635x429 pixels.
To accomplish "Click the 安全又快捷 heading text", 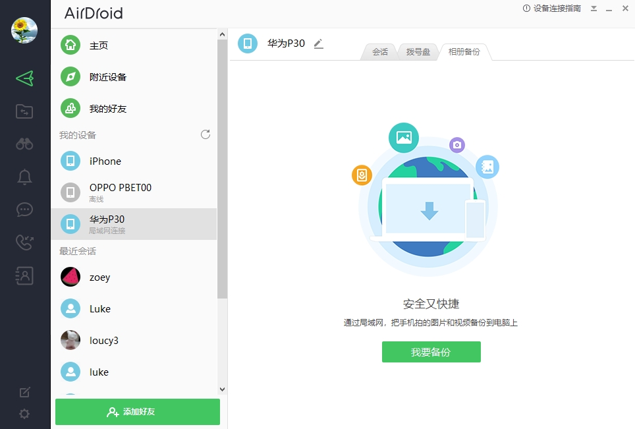I will (x=431, y=304).
